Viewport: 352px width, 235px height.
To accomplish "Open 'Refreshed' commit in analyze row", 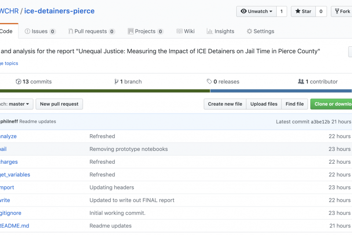I will coord(103,136).
